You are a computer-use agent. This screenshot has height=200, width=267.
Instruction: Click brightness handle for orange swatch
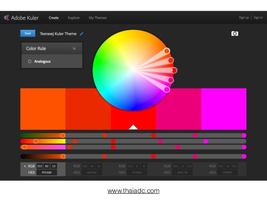pyautogui.click(x=63, y=156)
